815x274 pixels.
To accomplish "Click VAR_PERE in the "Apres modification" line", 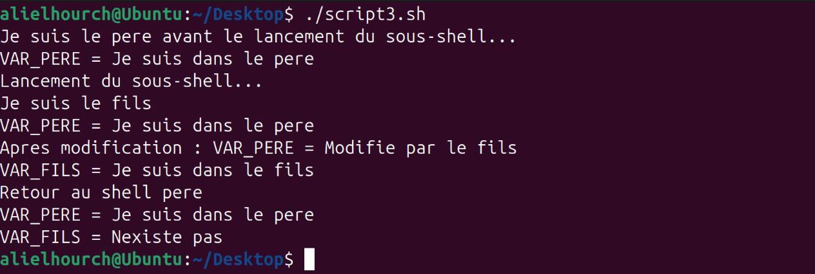I will pos(253,148).
